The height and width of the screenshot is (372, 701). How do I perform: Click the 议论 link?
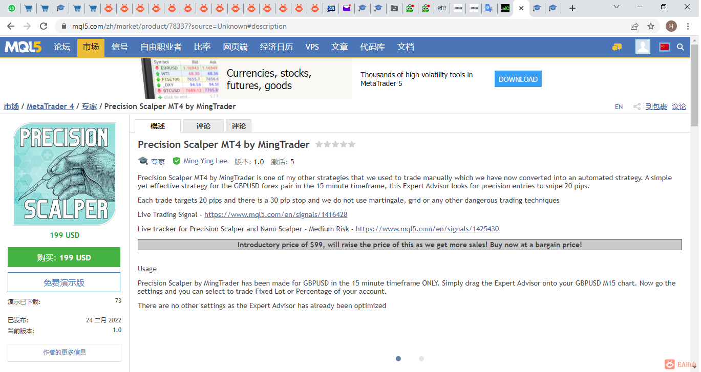[x=679, y=106]
